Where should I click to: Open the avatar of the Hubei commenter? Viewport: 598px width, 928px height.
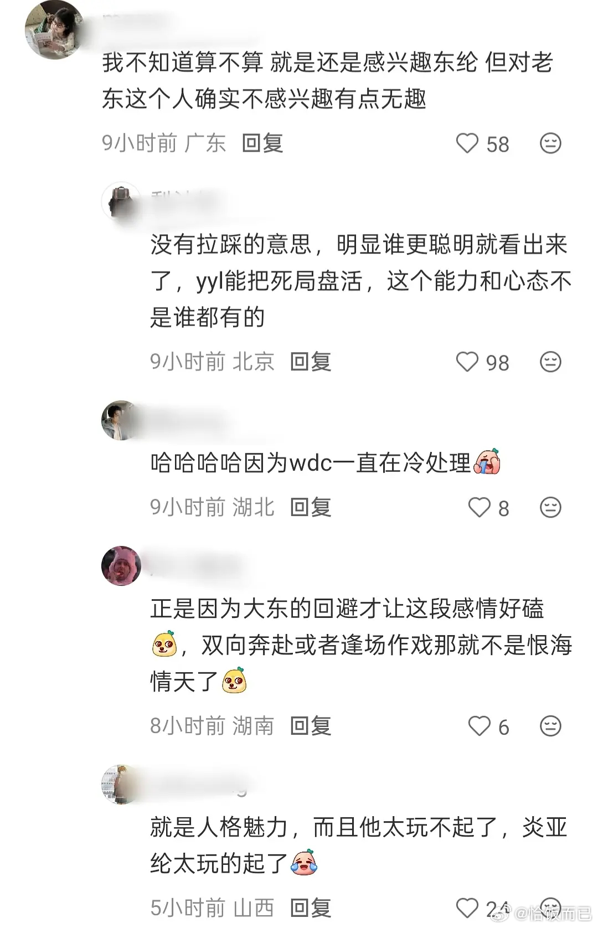pos(121,420)
